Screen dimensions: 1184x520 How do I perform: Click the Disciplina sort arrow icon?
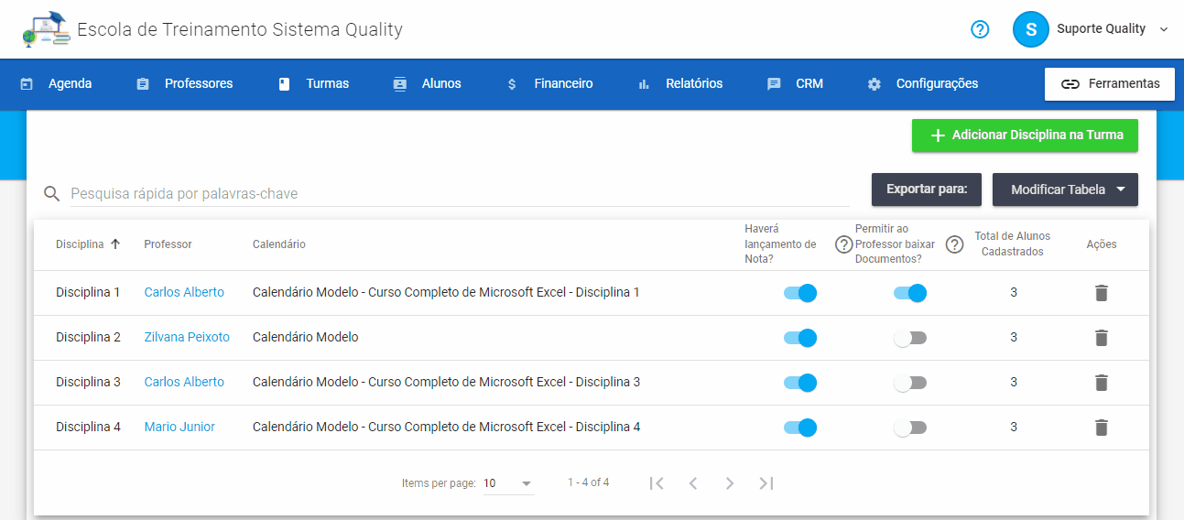coord(115,244)
